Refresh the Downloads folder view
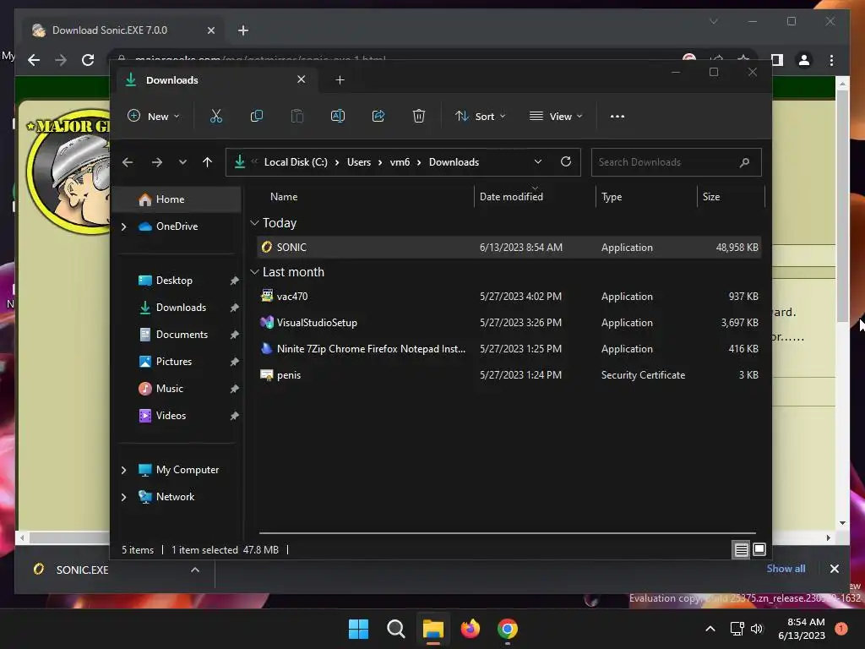 566,161
